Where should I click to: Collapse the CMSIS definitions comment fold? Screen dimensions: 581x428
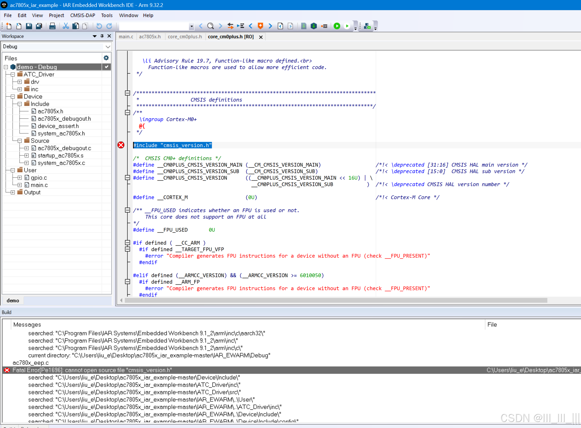(x=127, y=93)
